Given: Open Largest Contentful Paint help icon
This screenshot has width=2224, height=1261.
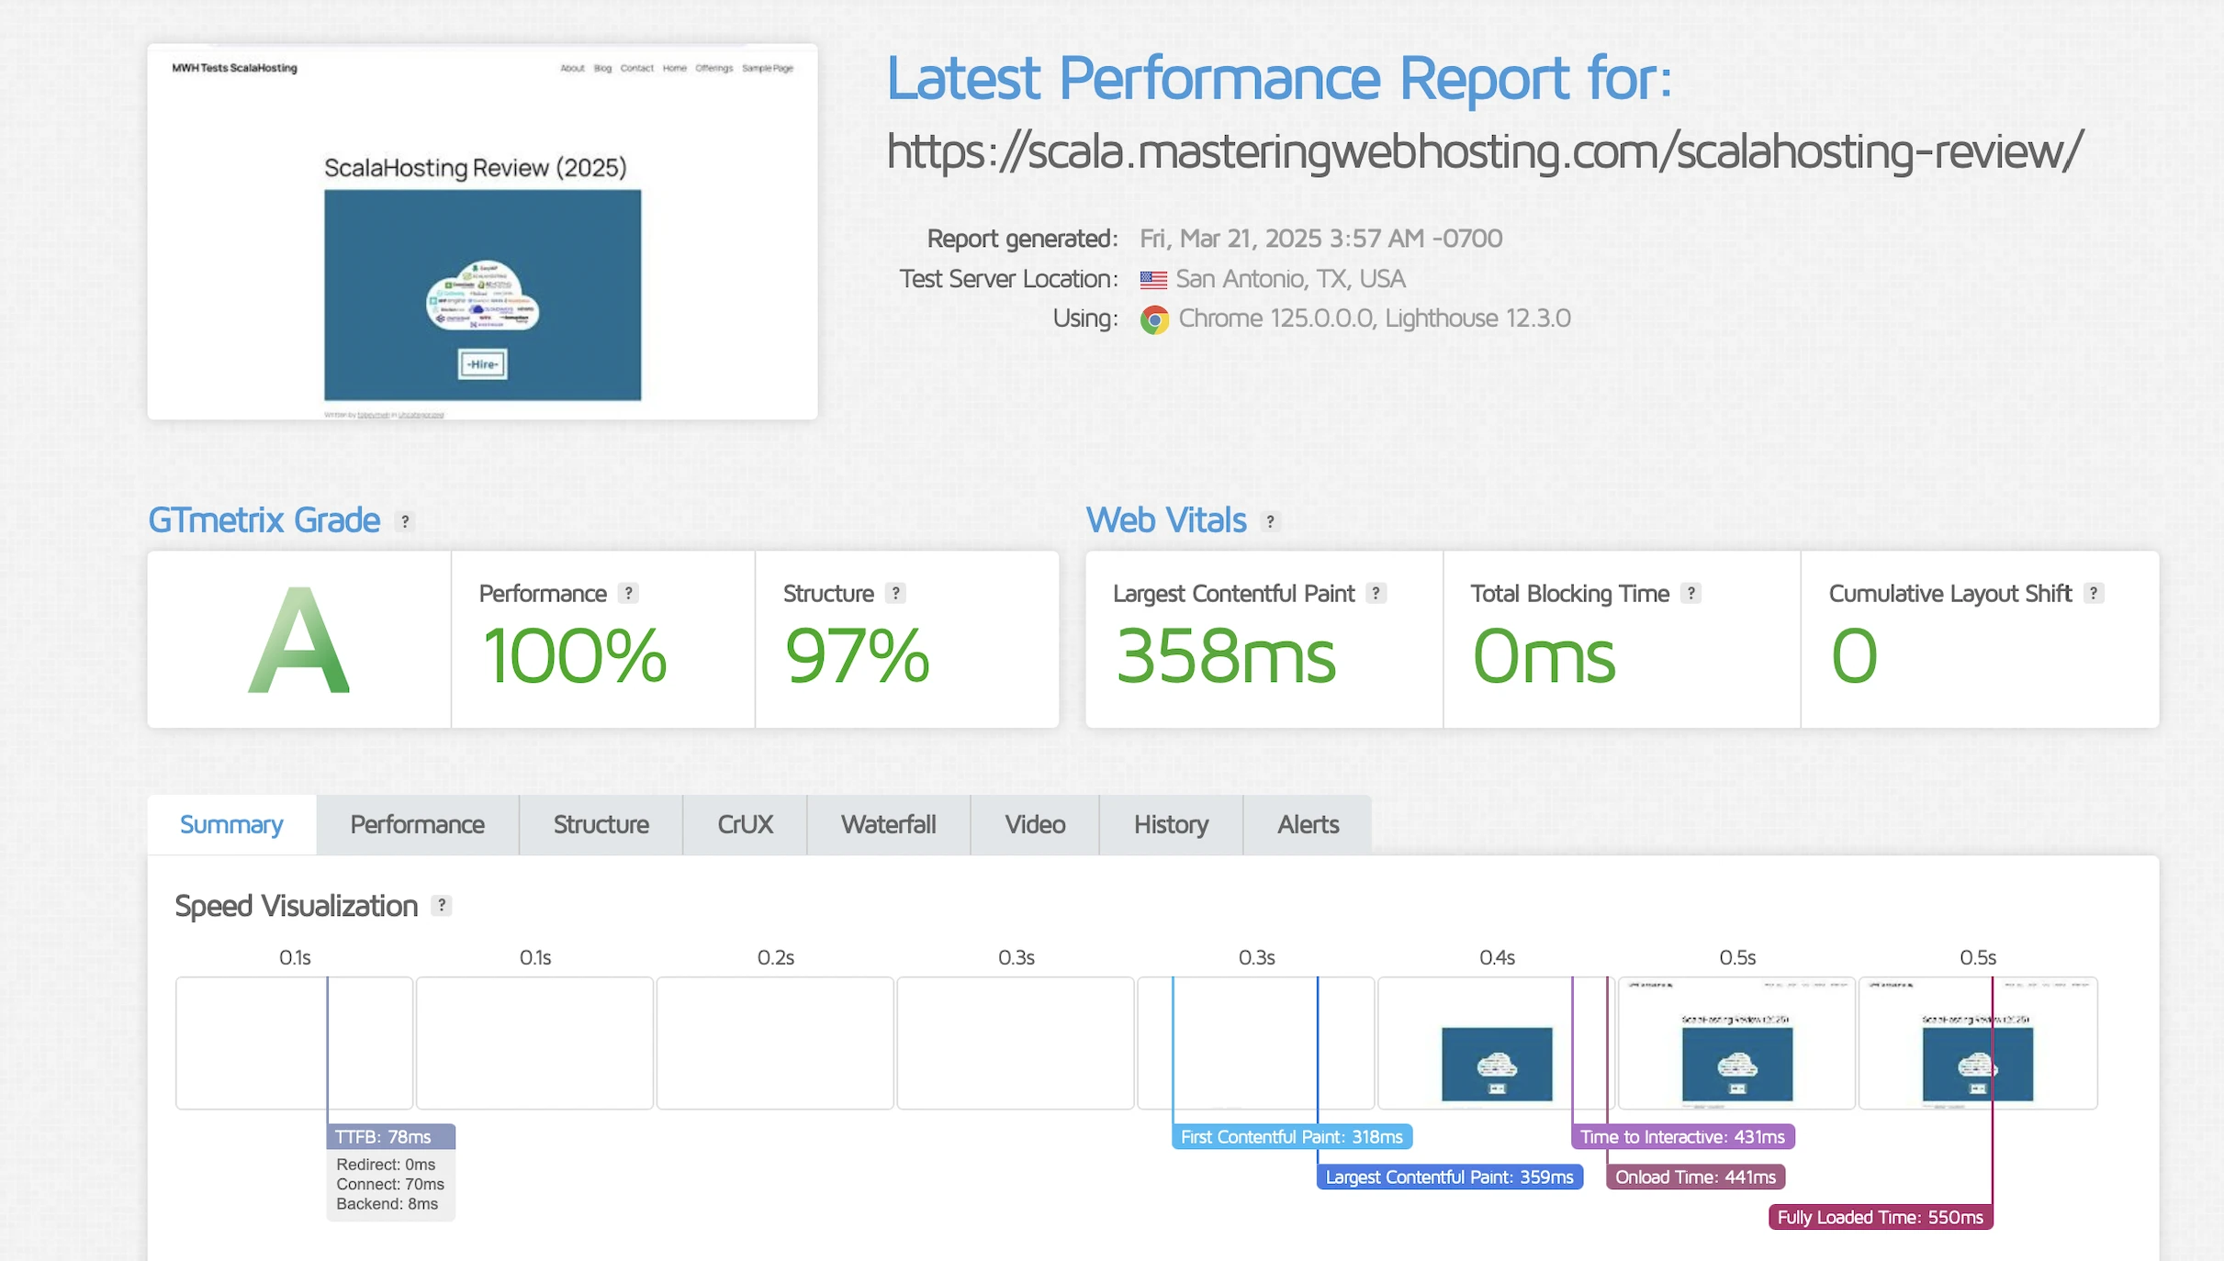Looking at the screenshot, I should (x=1376, y=593).
